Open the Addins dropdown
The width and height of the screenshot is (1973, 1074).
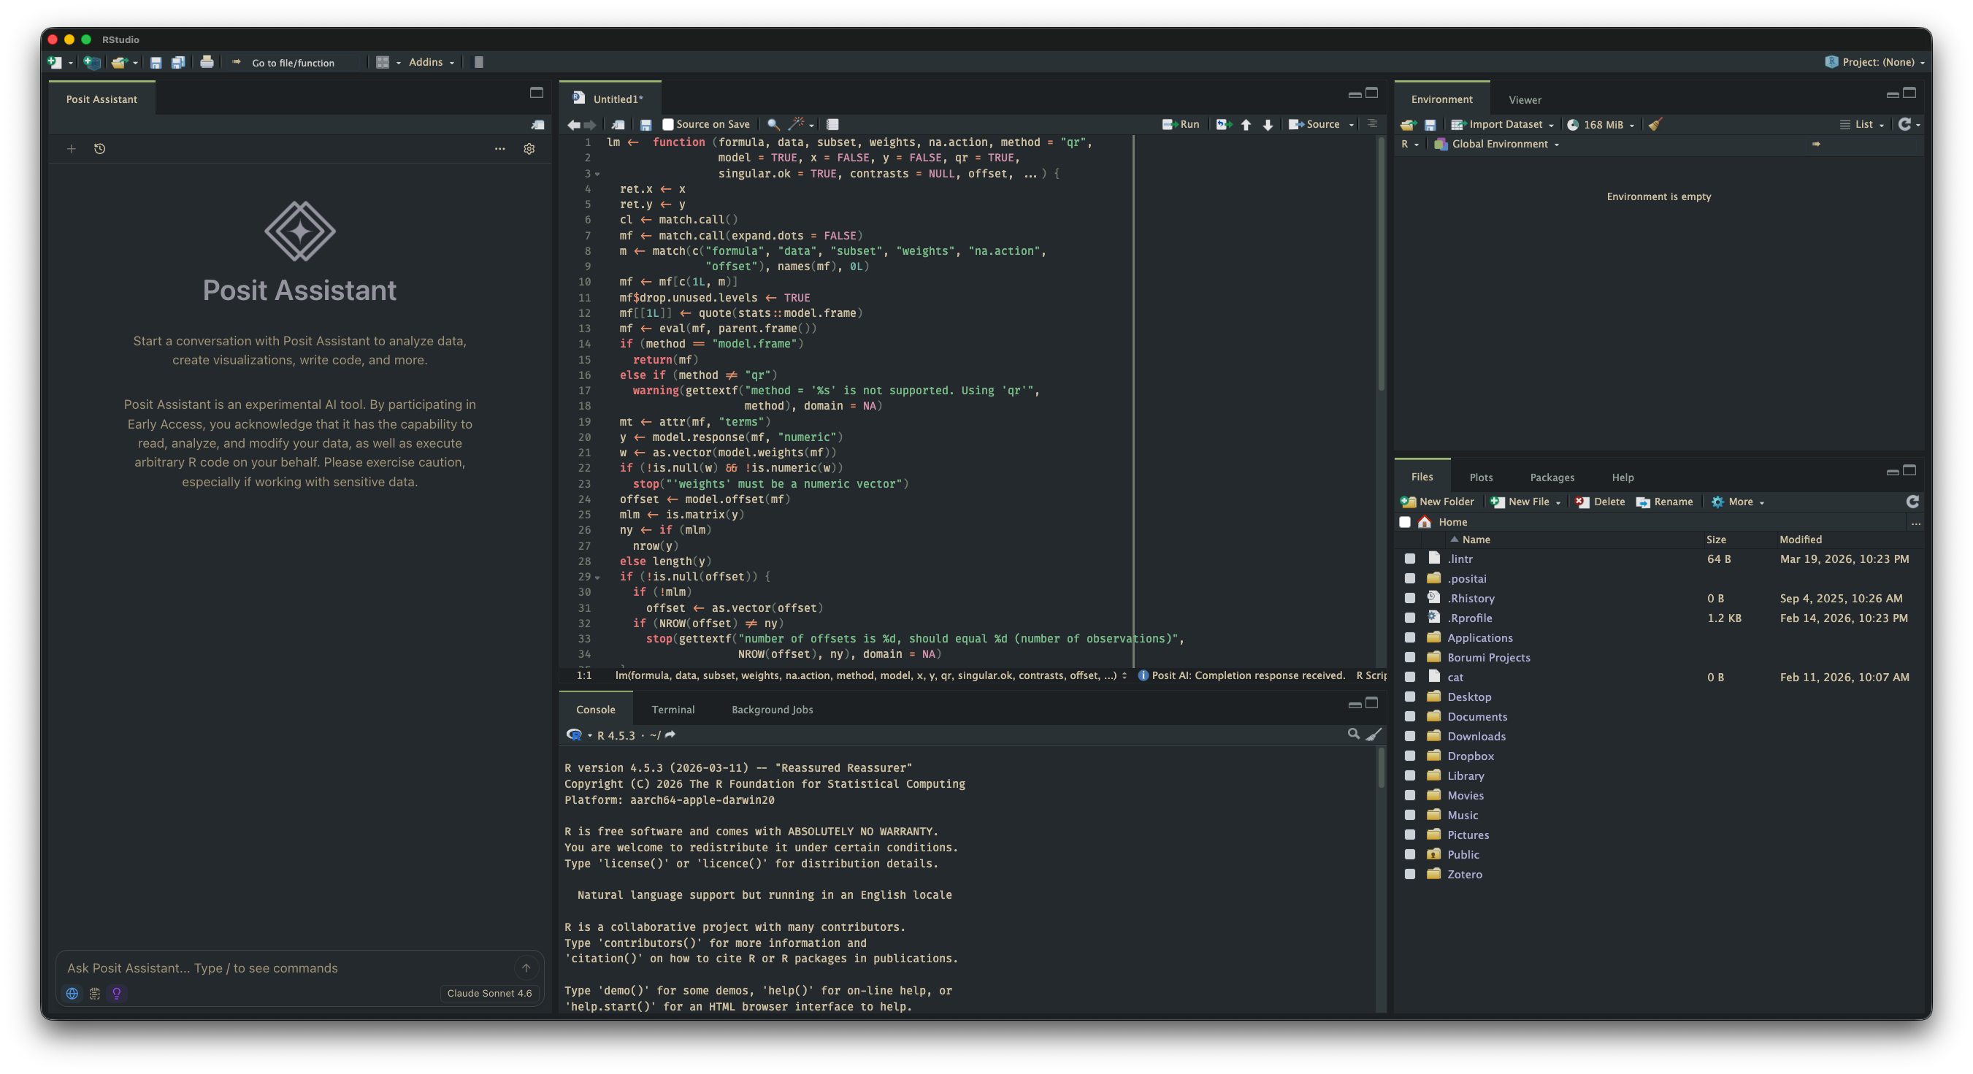(x=432, y=62)
